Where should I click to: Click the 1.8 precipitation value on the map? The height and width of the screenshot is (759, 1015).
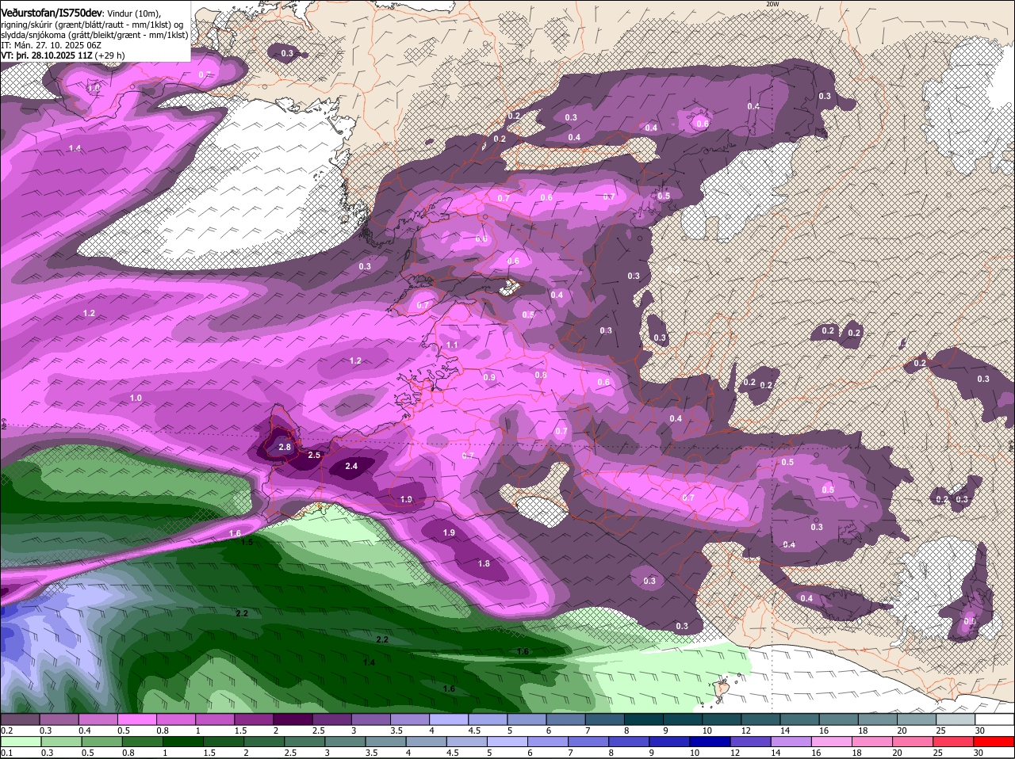pyautogui.click(x=485, y=563)
